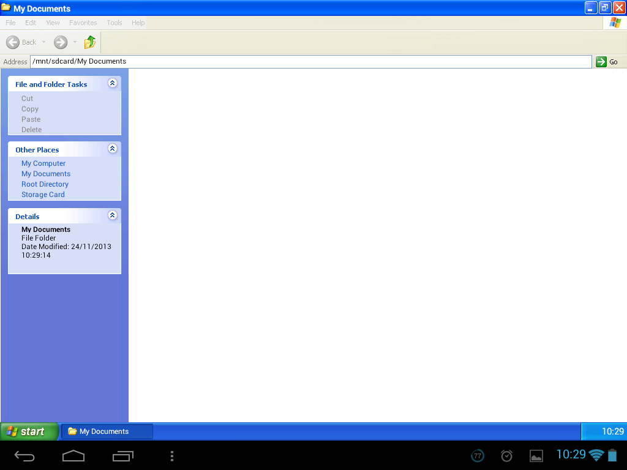Open the View menu
Image resolution: width=627 pixels, height=470 pixels.
click(53, 23)
